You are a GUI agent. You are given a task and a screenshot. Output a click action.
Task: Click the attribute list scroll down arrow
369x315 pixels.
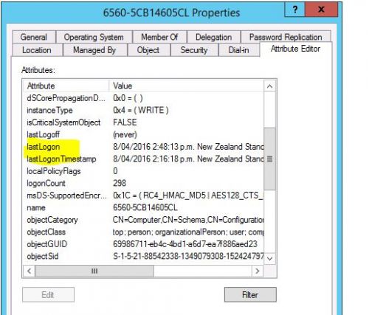click(269, 258)
